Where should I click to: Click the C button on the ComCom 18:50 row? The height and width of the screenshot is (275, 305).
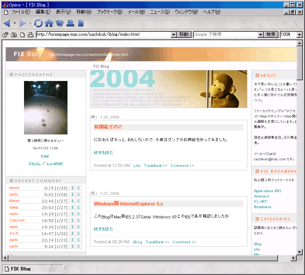click(x=79, y=220)
